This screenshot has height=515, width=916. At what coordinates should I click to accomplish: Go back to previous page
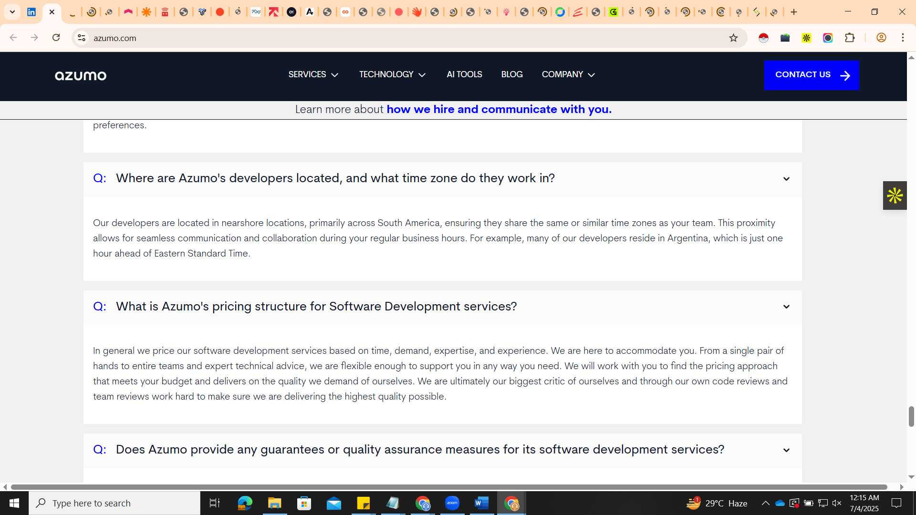coord(13,38)
